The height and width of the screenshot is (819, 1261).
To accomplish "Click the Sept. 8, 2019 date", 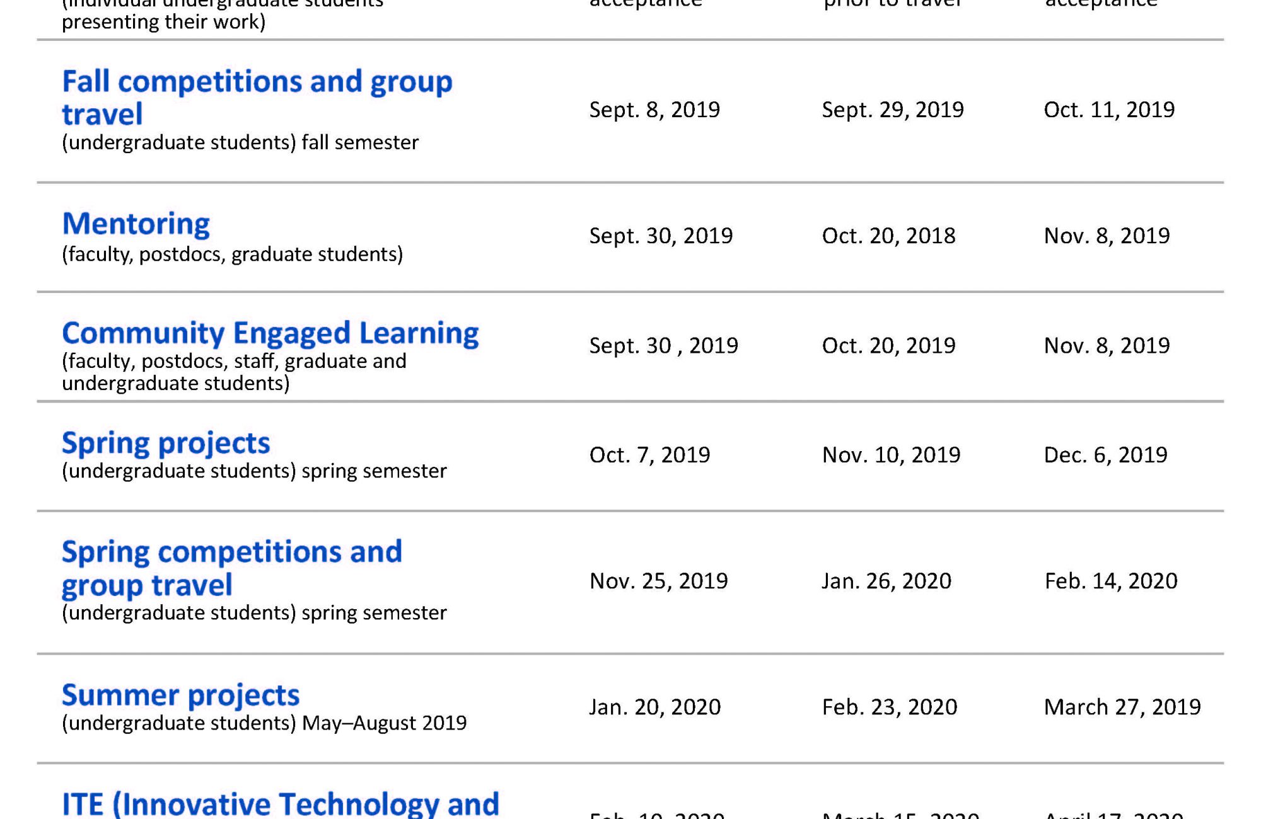I will [654, 110].
